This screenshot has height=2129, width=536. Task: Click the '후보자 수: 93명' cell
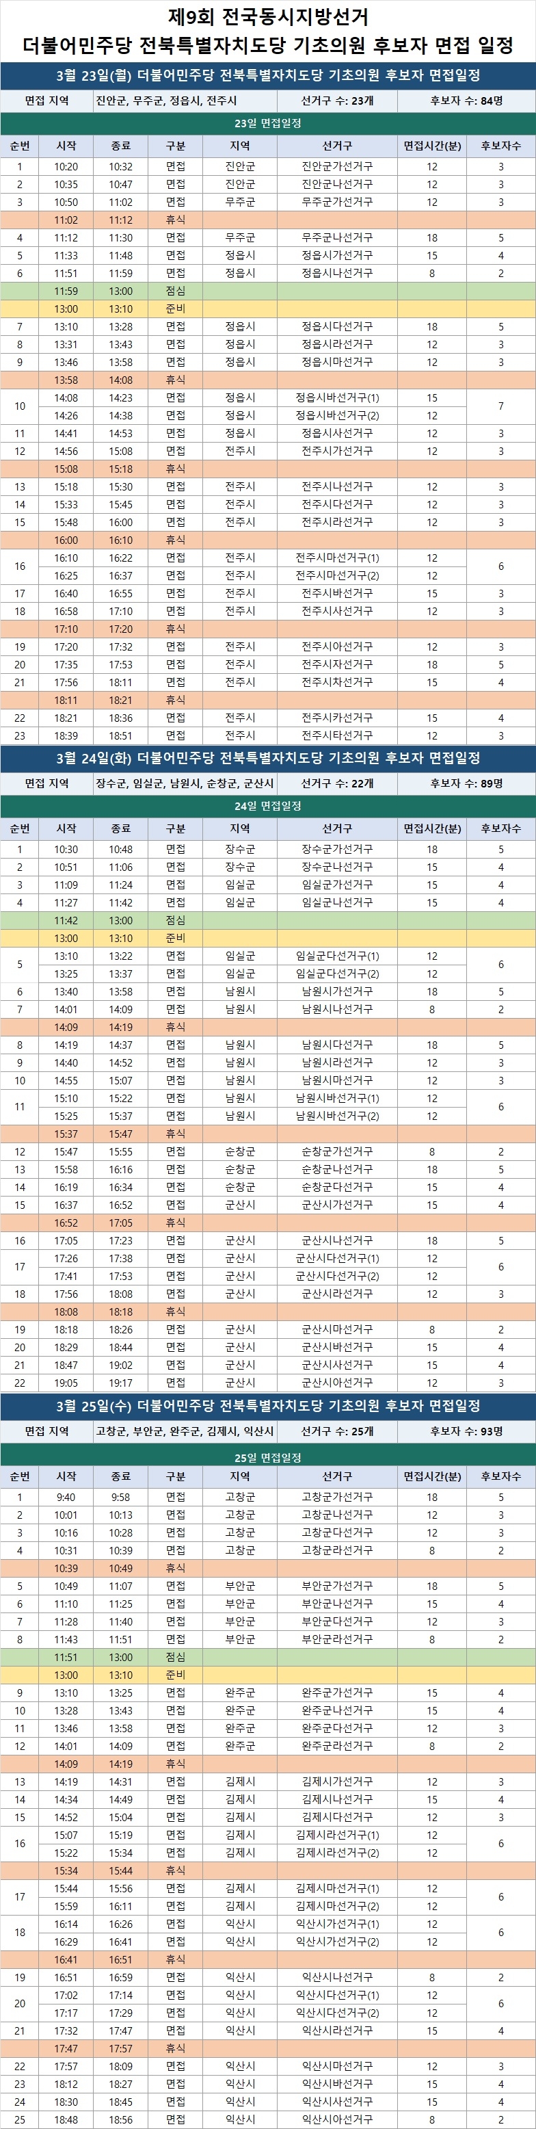point(466,1431)
